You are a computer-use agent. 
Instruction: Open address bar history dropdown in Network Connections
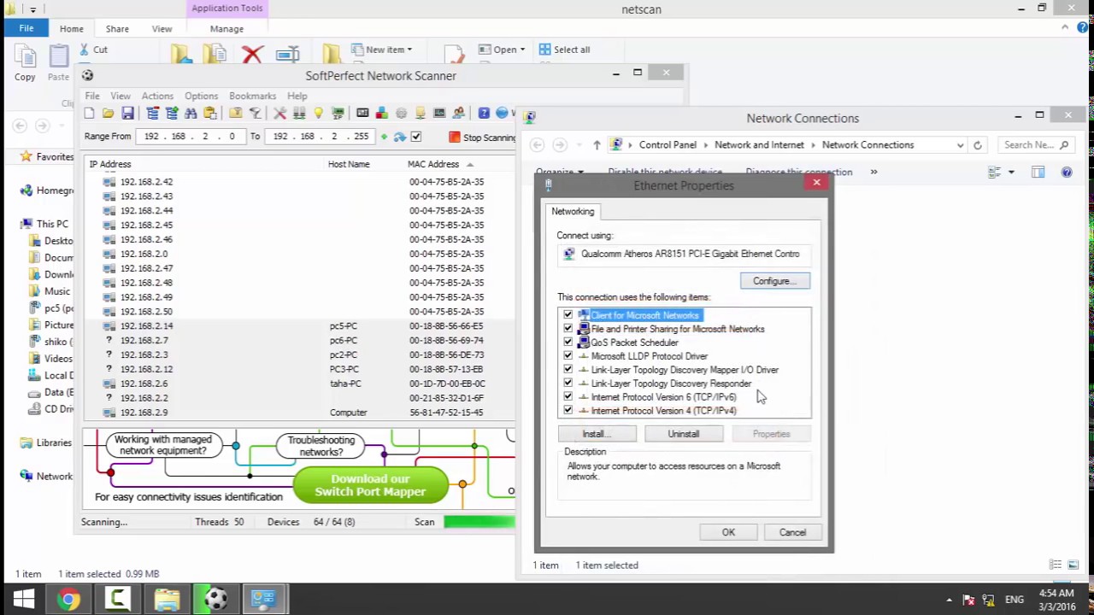pos(960,145)
